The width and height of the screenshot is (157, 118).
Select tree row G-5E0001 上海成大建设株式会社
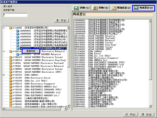point(30,98)
